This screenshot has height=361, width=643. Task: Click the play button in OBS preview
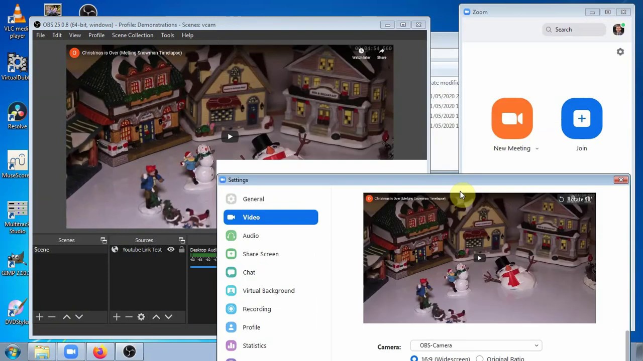[x=230, y=136]
